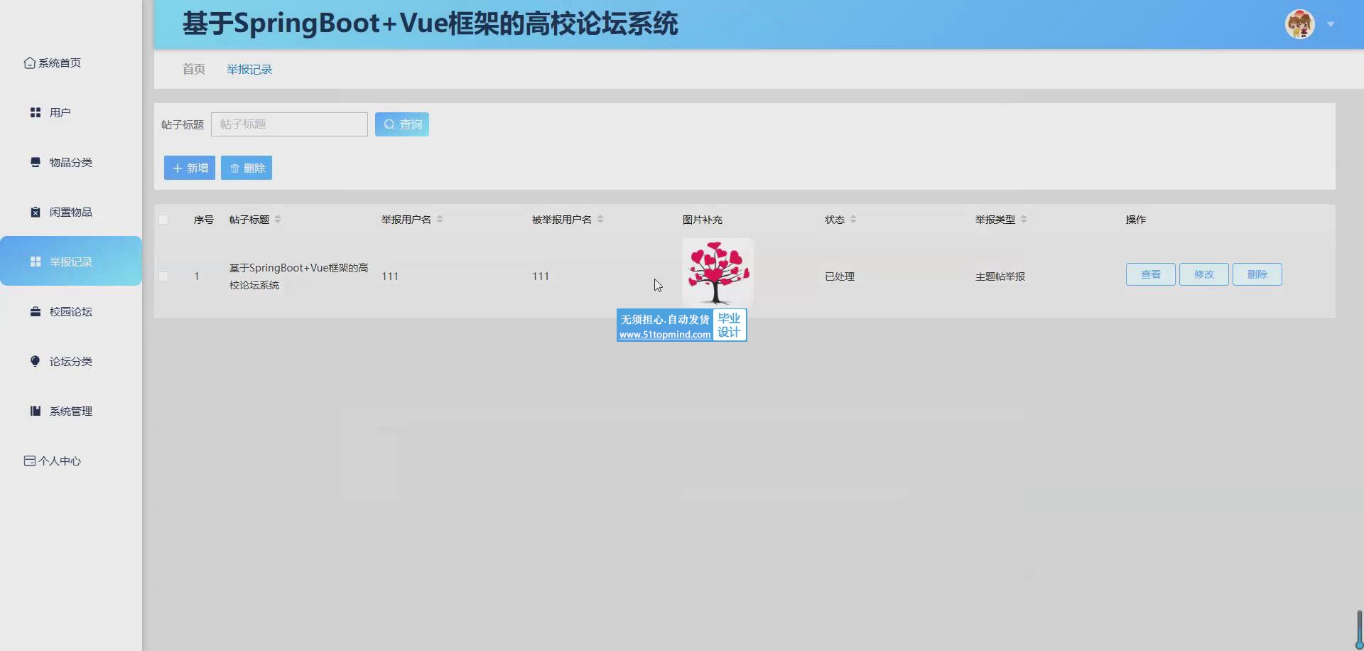Sort by the 状态 column arrows
The width and height of the screenshot is (1364, 651).
tap(853, 220)
